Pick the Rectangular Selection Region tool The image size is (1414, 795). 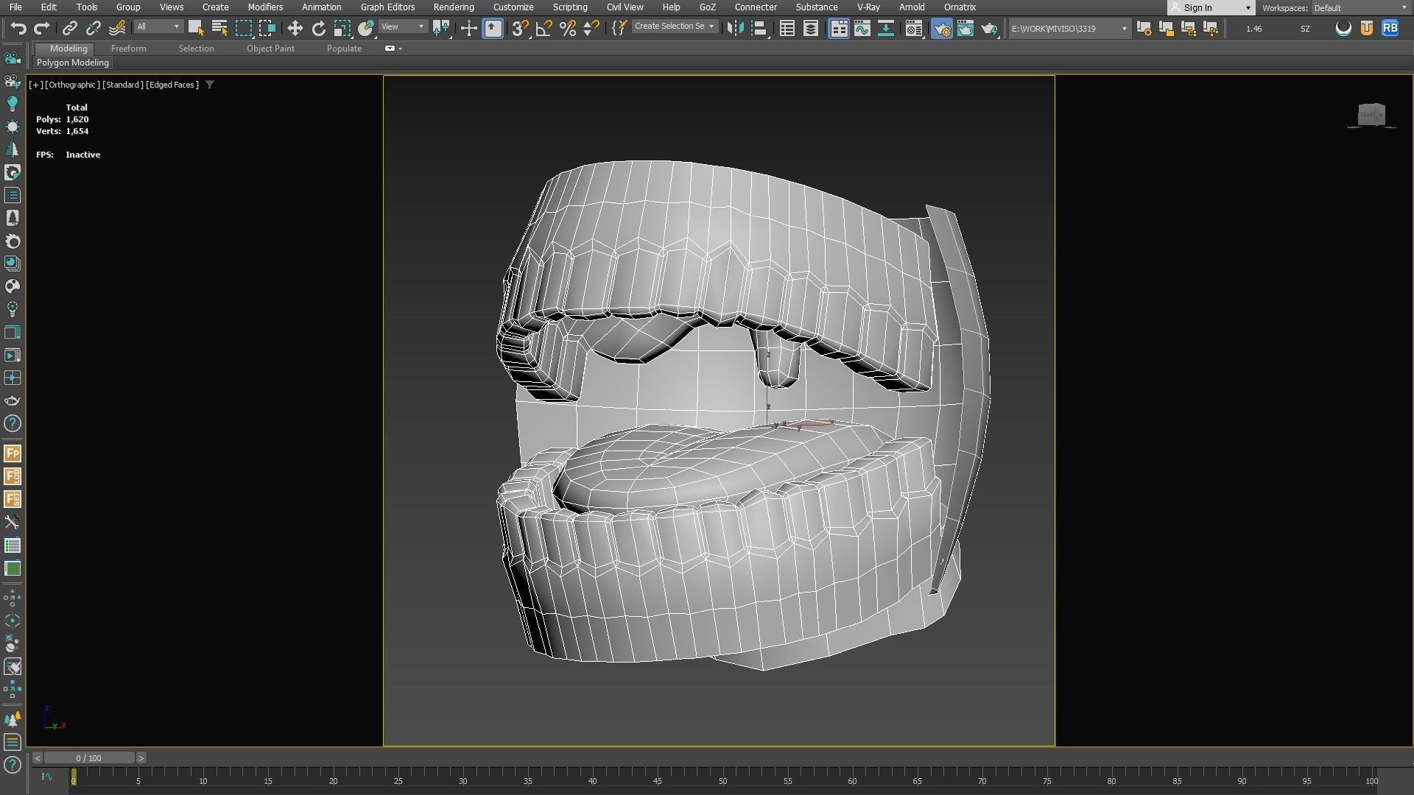pyautogui.click(x=243, y=29)
